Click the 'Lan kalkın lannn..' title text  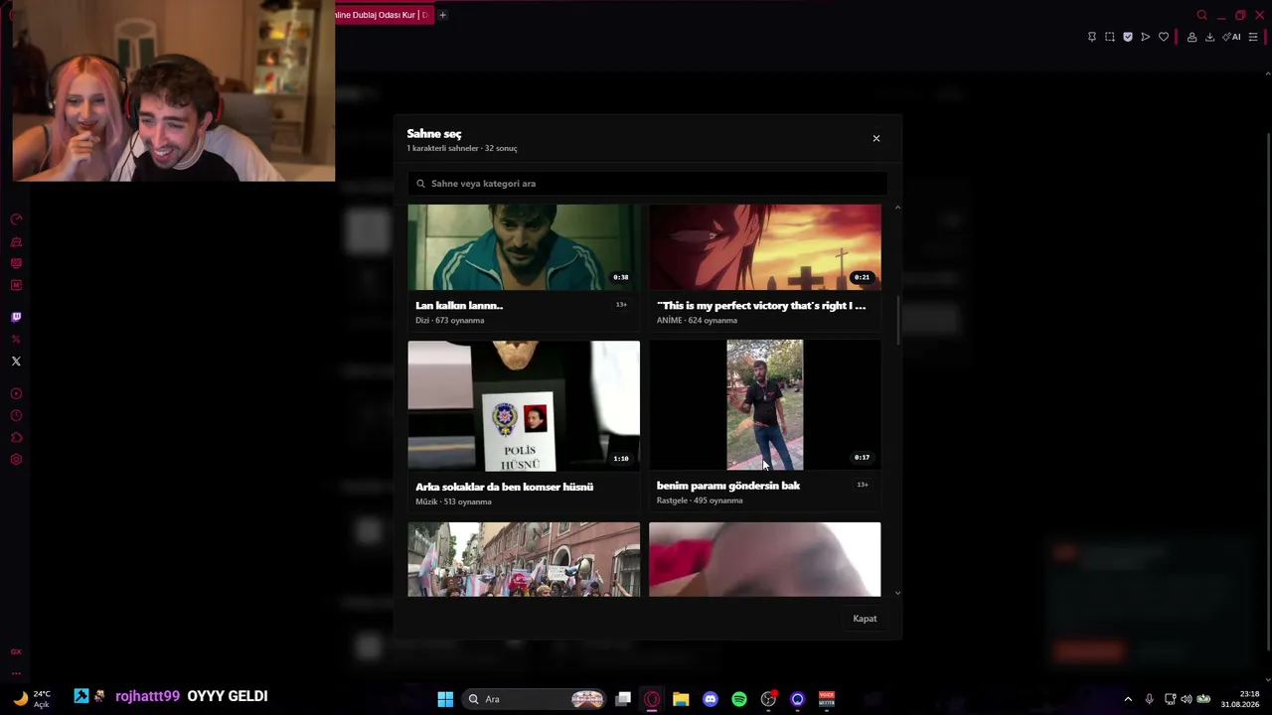coord(459,305)
